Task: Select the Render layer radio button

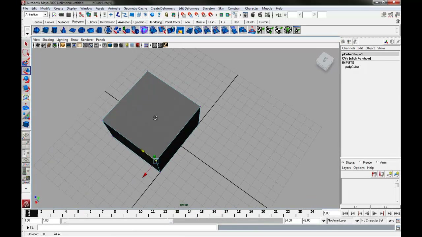Action: 360,162
